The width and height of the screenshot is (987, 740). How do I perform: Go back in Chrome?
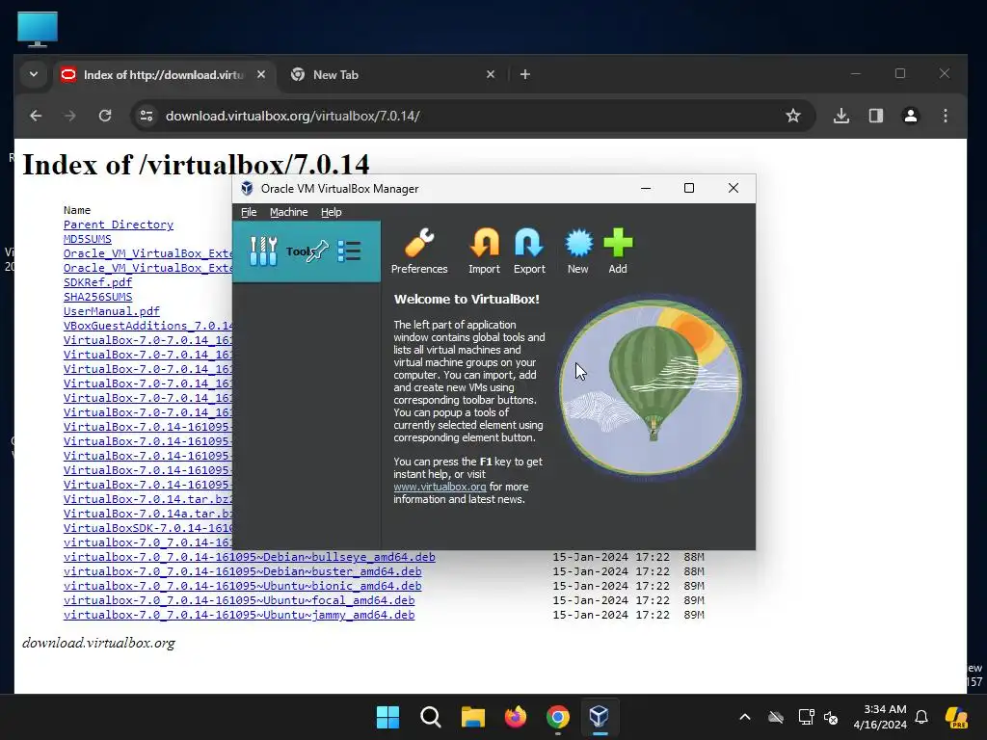[36, 116]
